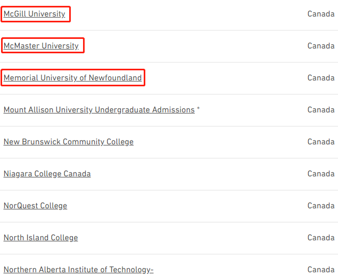The height and width of the screenshot is (276, 338).
Task: Click the word Newfoundland in Memorial link
Action: click(x=115, y=78)
